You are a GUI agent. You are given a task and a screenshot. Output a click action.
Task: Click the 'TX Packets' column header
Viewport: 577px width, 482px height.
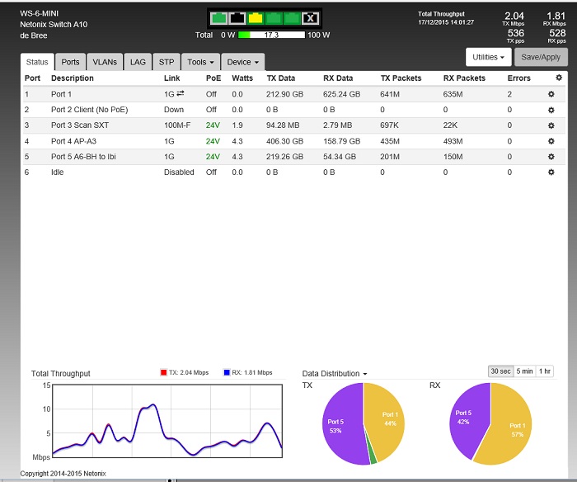point(401,78)
